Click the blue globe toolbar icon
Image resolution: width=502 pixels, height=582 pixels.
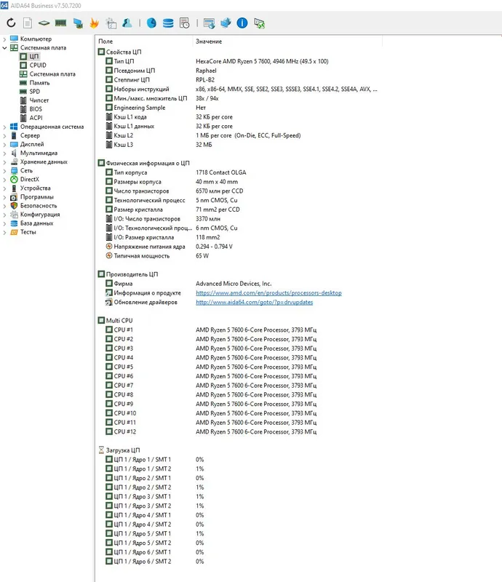[151, 23]
